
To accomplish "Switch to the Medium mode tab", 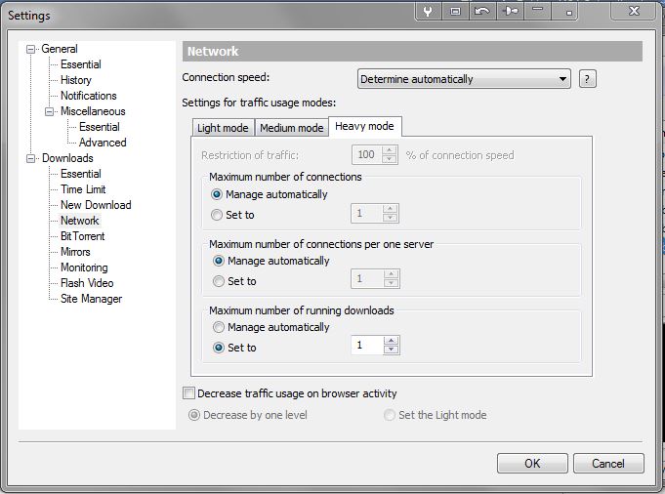I will point(291,128).
